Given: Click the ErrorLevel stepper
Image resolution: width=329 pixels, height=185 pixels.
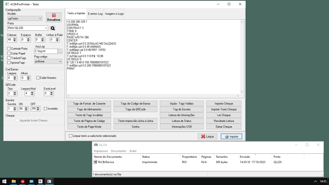Looking at the screenshot, I should tap(51, 93).
